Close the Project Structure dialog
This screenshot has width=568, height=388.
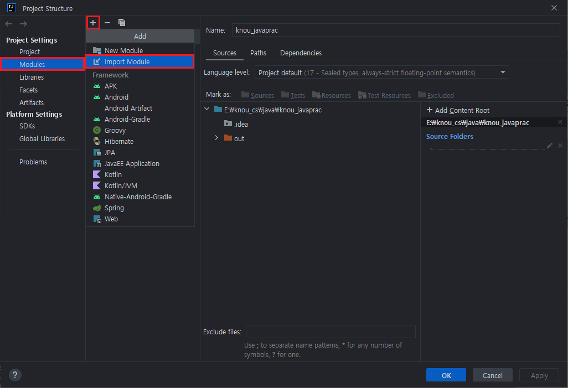tap(554, 8)
